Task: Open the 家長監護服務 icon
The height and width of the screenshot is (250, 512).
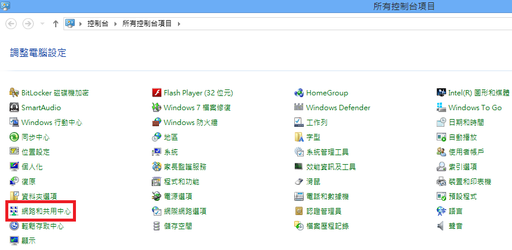Action: [157, 167]
